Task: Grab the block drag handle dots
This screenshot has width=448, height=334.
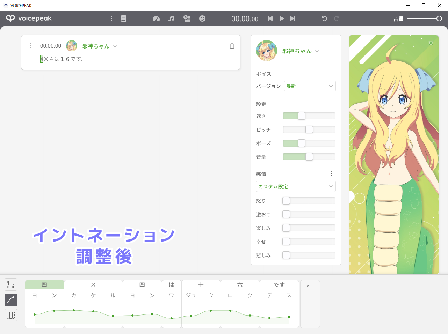Action: tap(30, 45)
